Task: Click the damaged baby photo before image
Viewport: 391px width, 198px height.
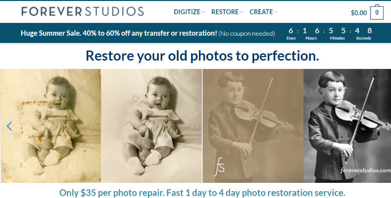Action: [x=50, y=126]
